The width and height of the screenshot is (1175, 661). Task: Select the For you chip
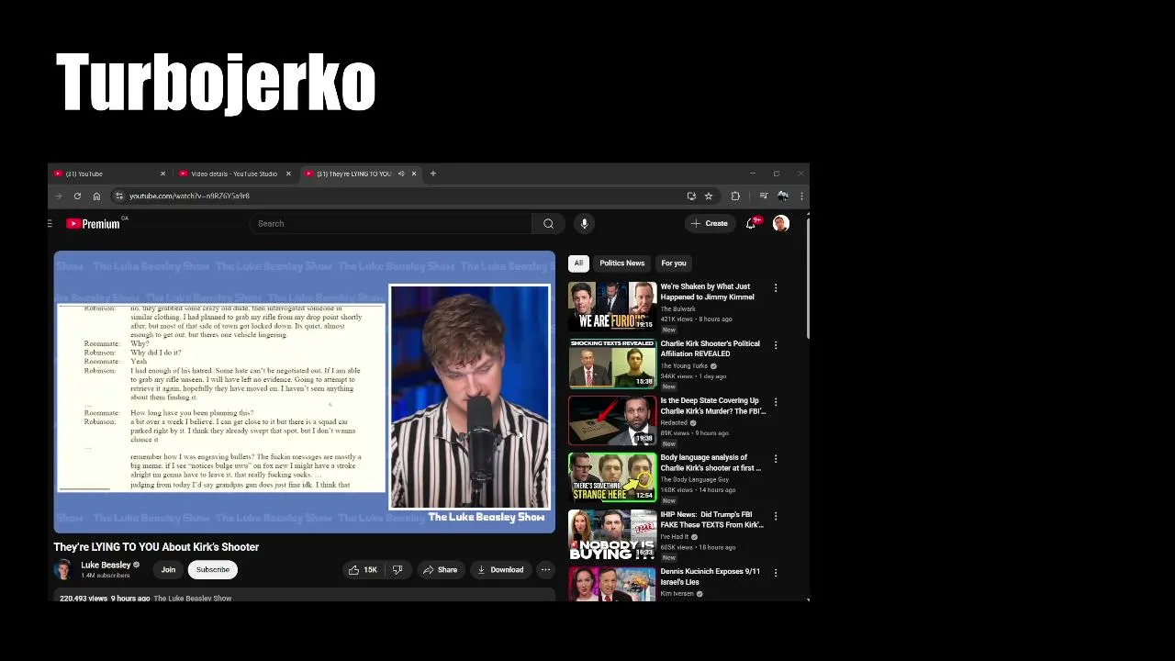(674, 263)
